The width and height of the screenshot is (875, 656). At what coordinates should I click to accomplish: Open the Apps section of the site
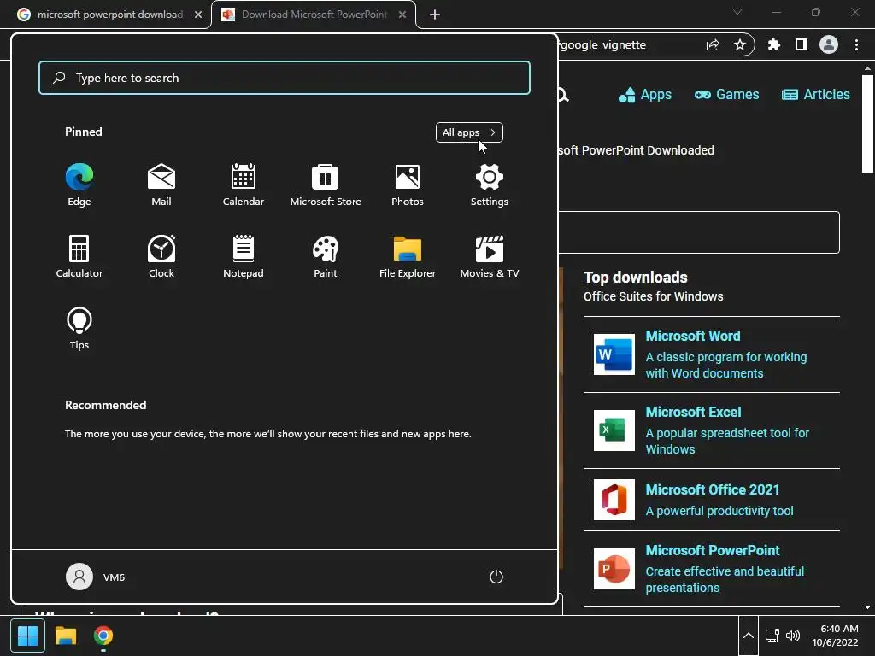pos(645,95)
